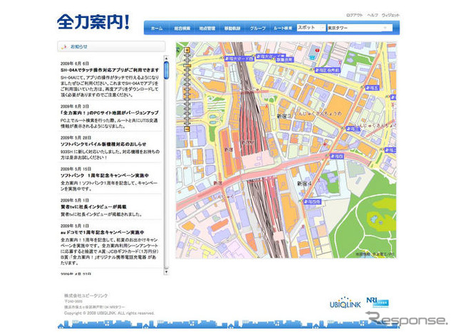Click the map zoom-out minus button
This screenshot has height=334, width=456.
pyautogui.click(x=187, y=129)
